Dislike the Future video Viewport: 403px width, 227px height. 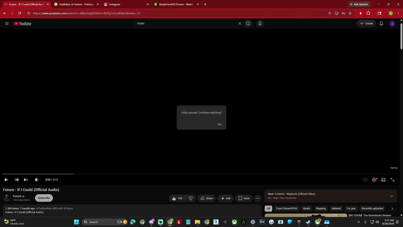coord(190,198)
